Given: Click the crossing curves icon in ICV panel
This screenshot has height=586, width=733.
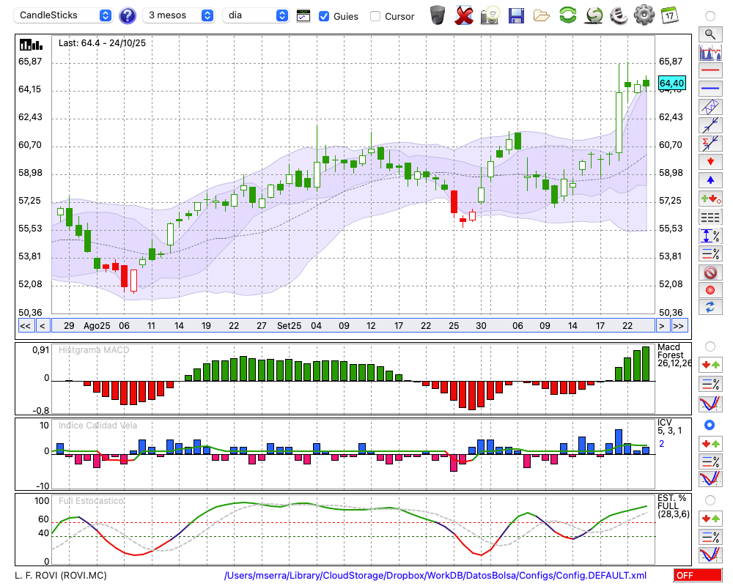Looking at the screenshot, I should [710, 479].
